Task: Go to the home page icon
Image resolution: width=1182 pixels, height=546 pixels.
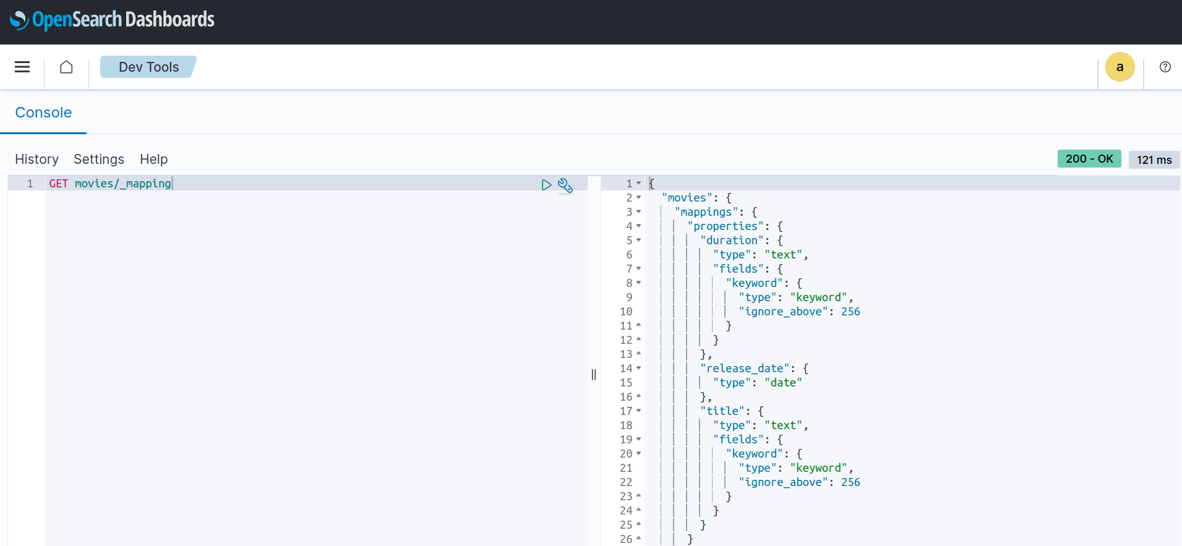Action: coord(66,67)
